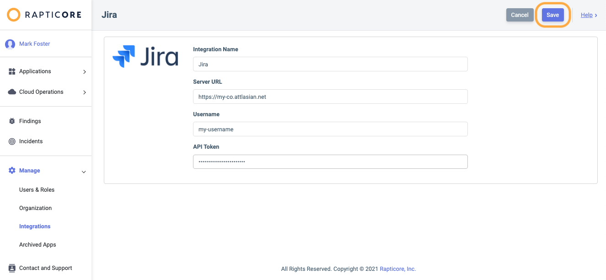
Task: Click the Integration Name label
Action: (x=215, y=49)
